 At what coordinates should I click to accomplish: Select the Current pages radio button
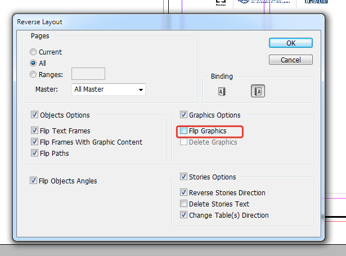pyautogui.click(x=33, y=52)
